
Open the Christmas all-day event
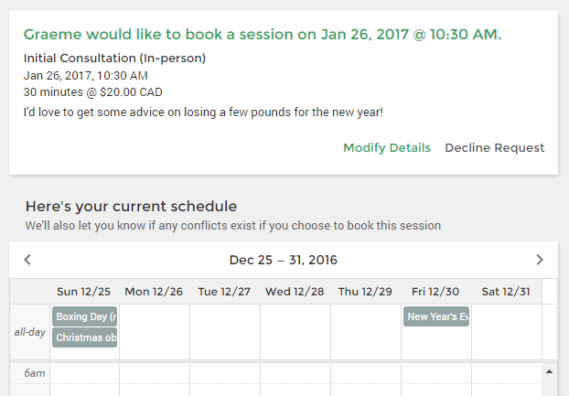point(84,337)
